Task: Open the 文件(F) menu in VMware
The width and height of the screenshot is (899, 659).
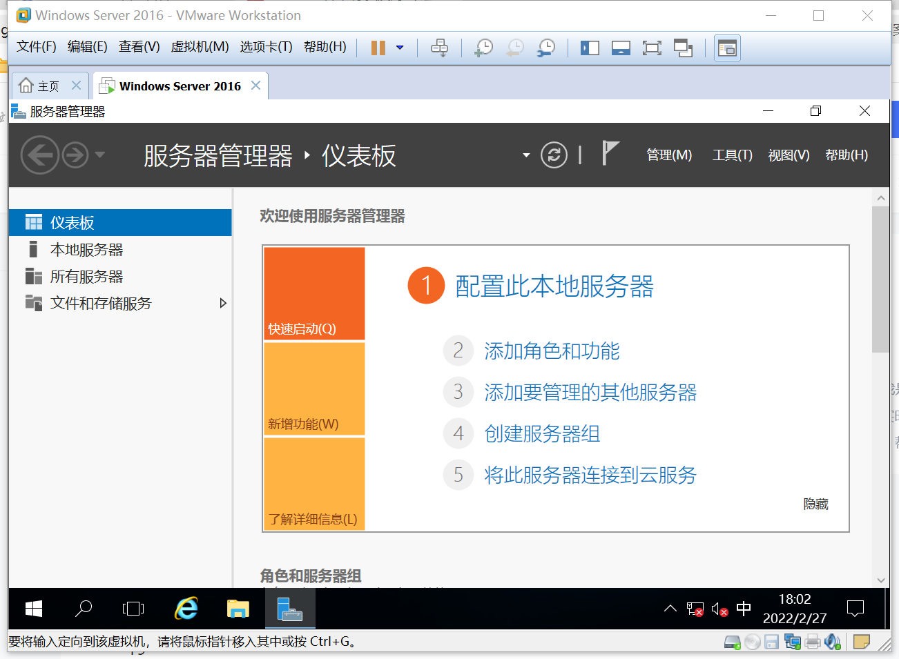Action: coord(37,47)
